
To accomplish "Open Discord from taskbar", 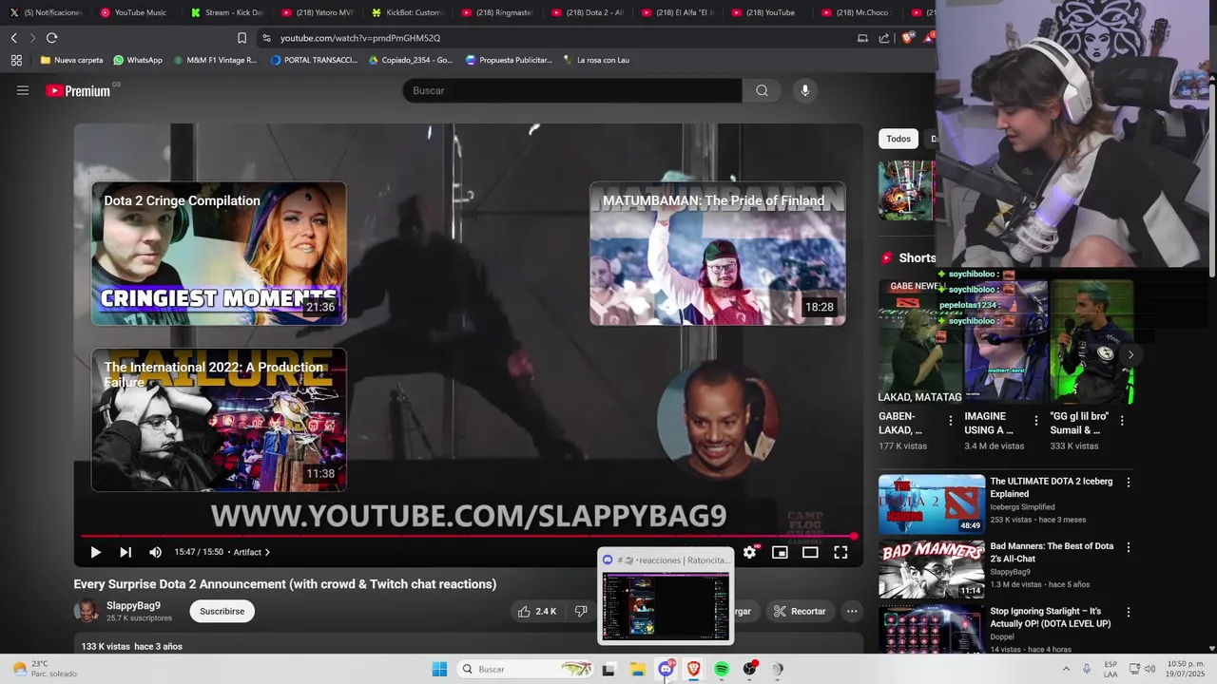I will coord(666,669).
